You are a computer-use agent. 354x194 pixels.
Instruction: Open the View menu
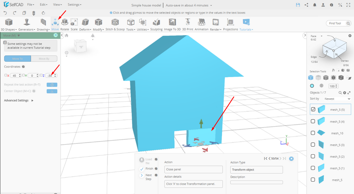[x=57, y=4]
